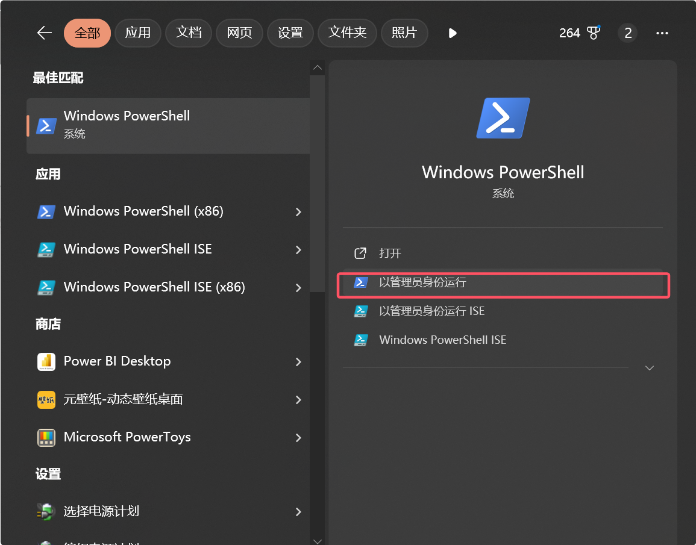Switch to the 应用 filter tab

click(137, 33)
